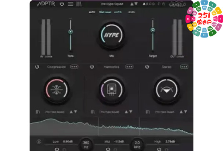Next Compression preset down arrow

pos(75,112)
